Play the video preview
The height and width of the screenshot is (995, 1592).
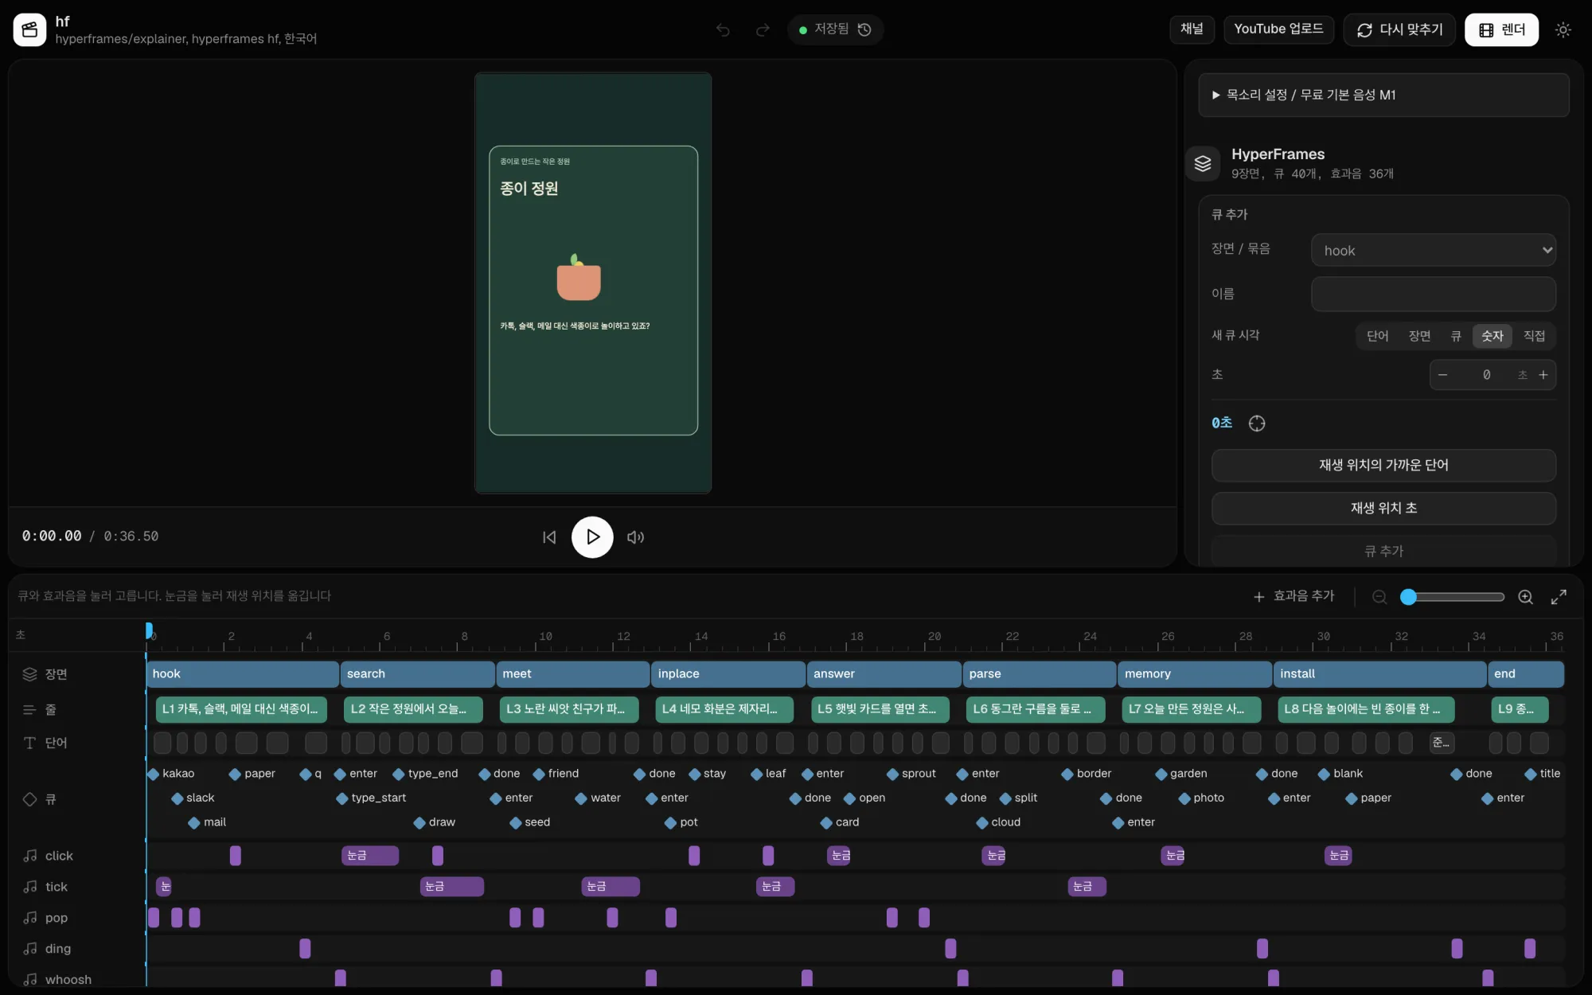(592, 537)
